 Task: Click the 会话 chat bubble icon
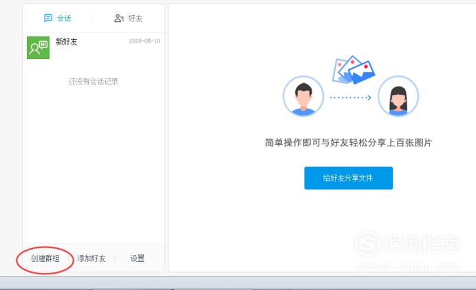tap(48, 18)
